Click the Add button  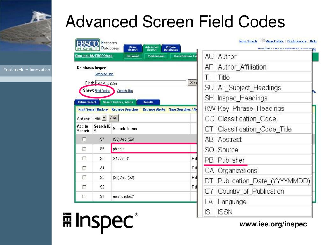click(114, 118)
